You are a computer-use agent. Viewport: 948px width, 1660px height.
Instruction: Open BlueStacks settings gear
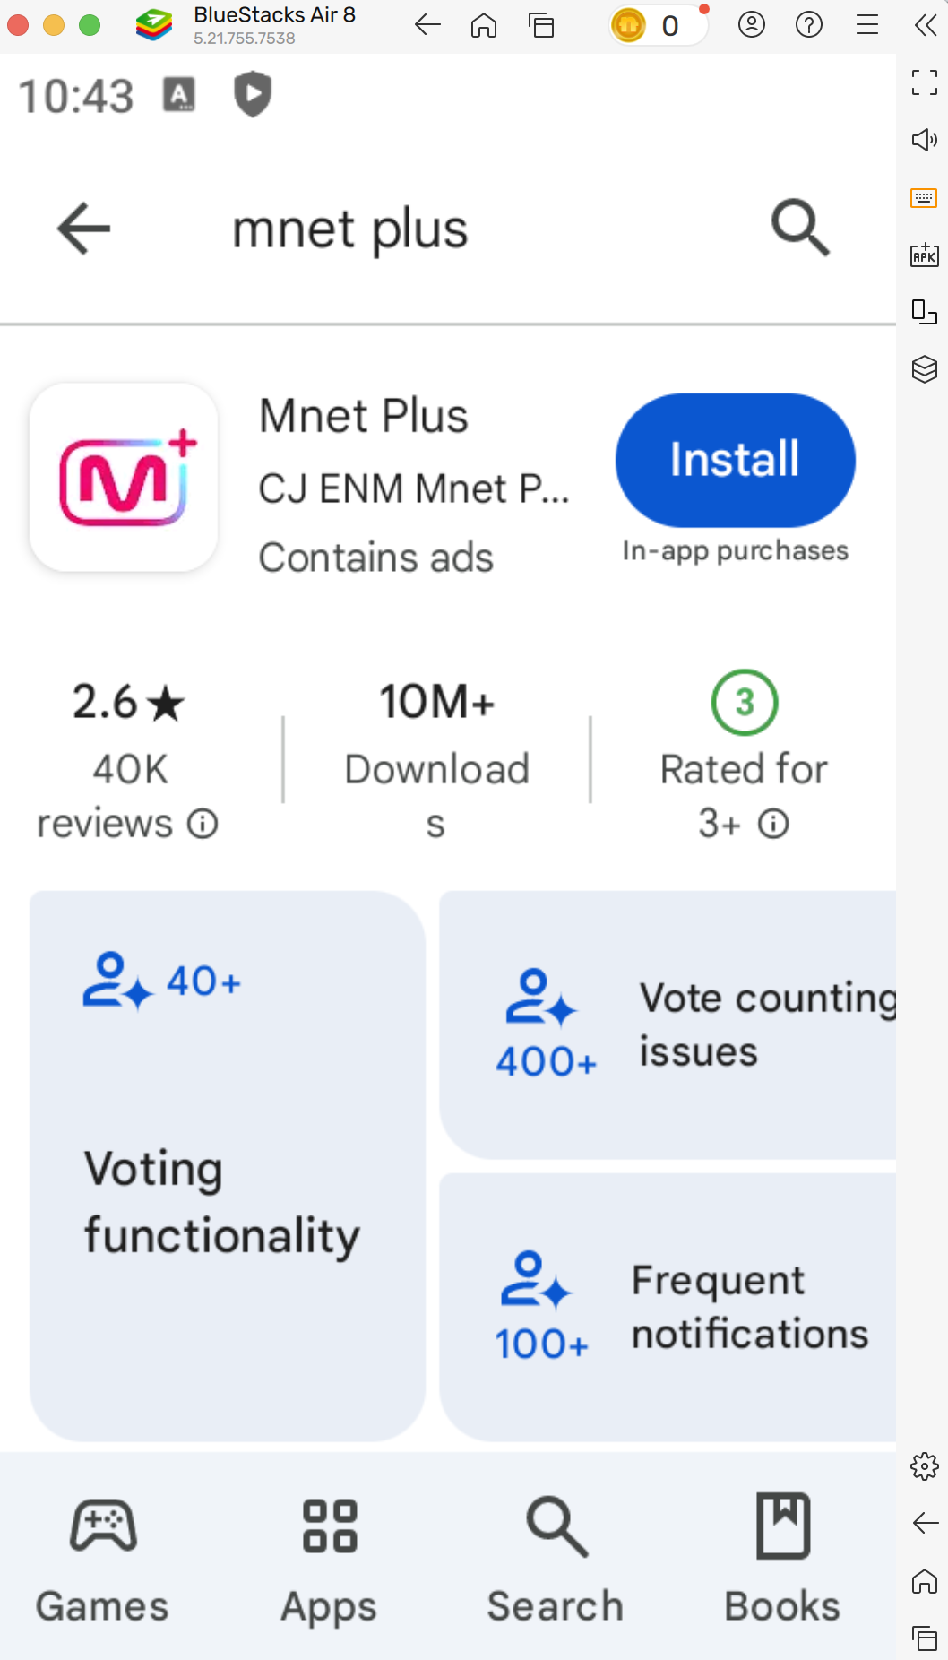tap(925, 1466)
